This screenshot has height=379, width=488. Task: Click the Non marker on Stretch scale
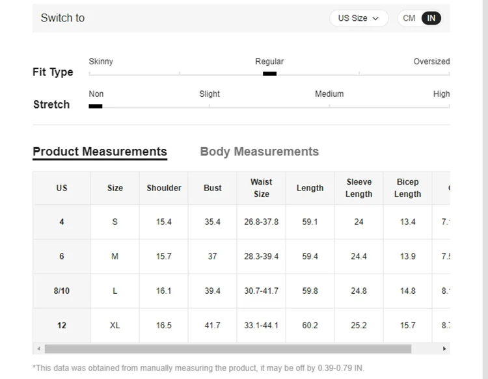(96, 106)
